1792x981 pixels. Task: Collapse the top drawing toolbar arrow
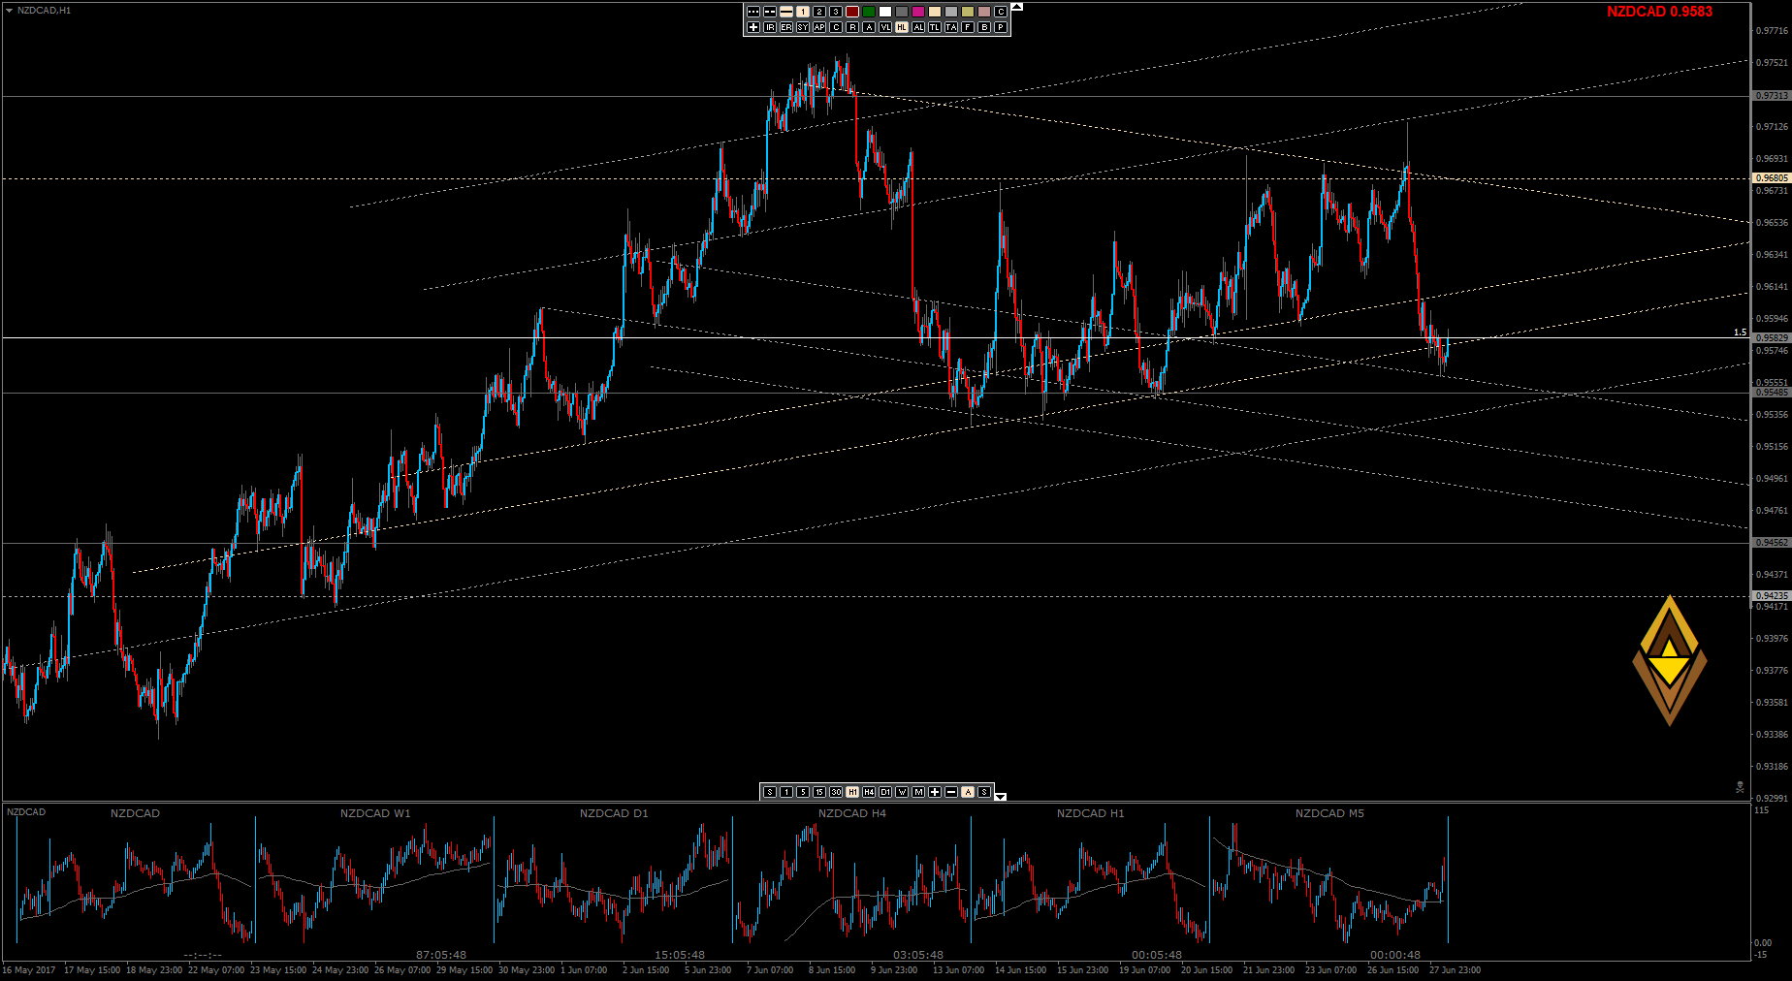pos(1017,7)
